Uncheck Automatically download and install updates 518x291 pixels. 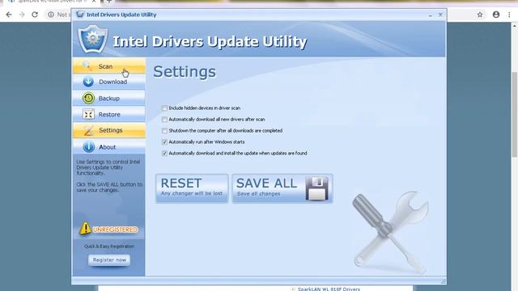pyautogui.click(x=164, y=153)
